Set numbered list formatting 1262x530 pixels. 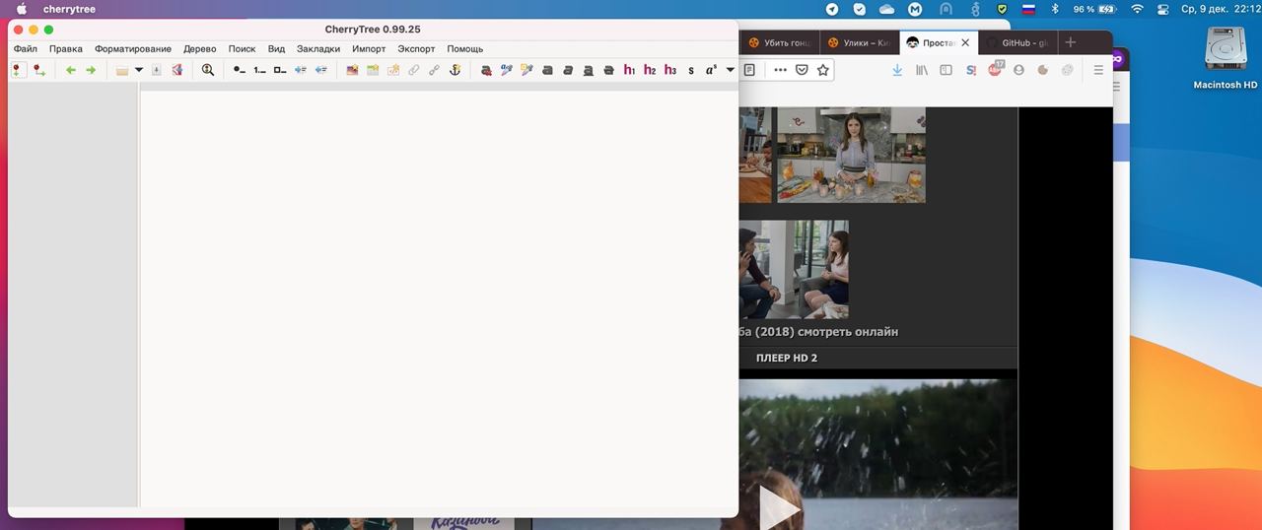[259, 70]
